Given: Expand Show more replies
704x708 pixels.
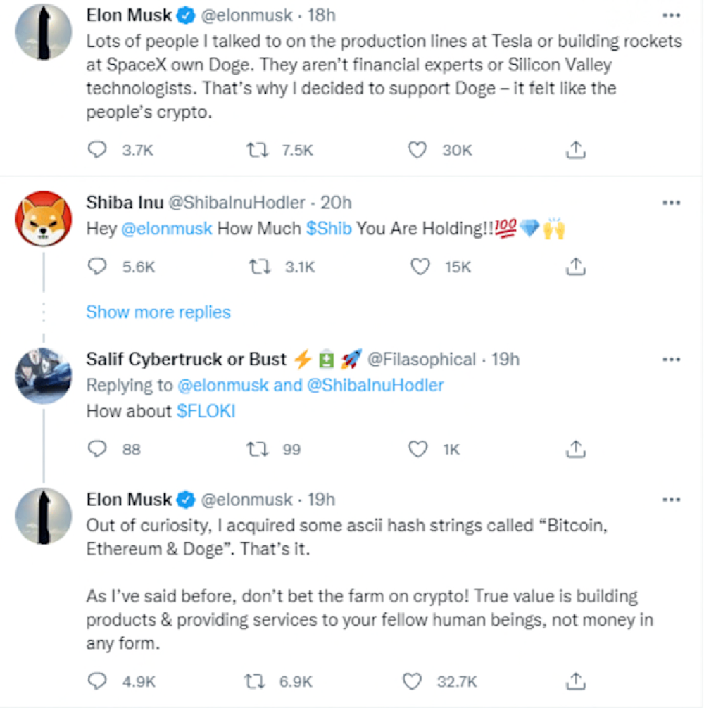Looking at the screenshot, I should click(158, 312).
